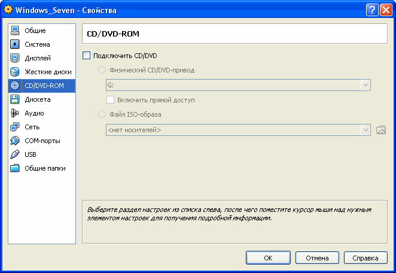Toggle Включить прямой доступ checkbox

pyautogui.click(x=110, y=100)
